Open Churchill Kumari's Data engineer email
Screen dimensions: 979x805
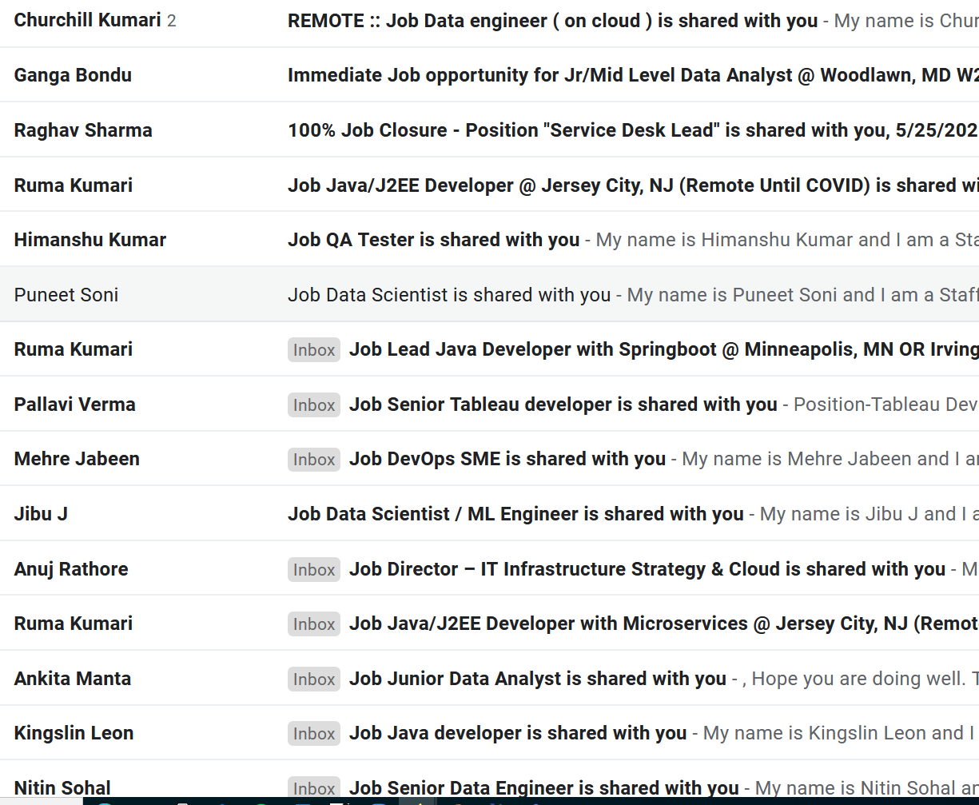pos(489,21)
